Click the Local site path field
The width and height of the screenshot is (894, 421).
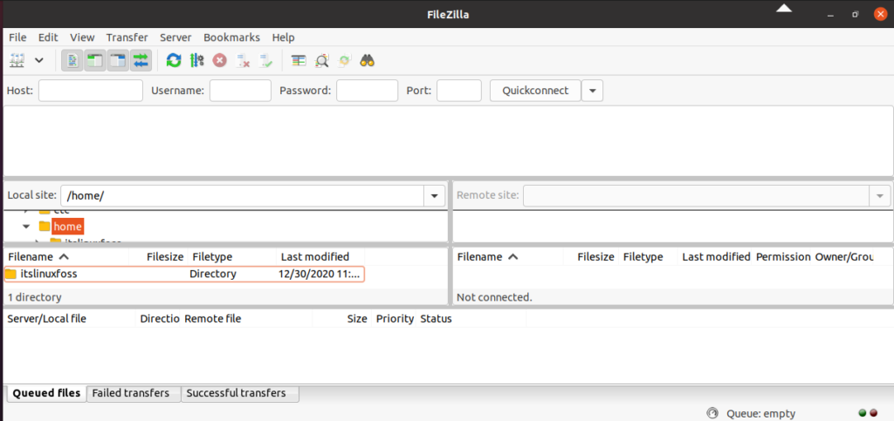click(x=243, y=196)
